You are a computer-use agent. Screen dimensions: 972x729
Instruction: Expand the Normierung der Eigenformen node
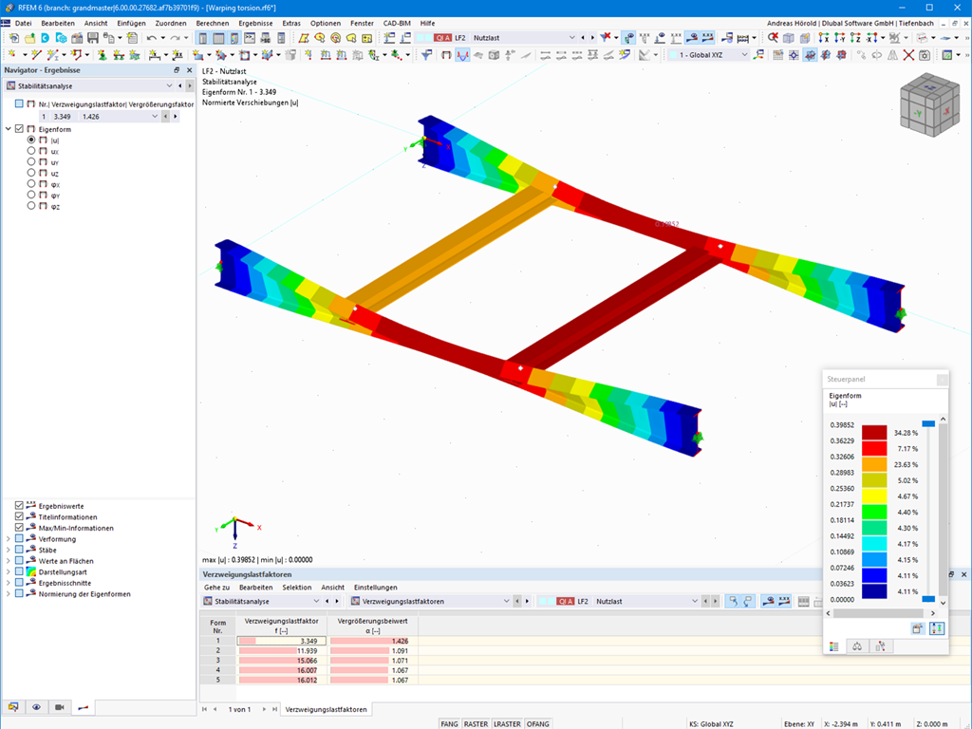(8, 594)
